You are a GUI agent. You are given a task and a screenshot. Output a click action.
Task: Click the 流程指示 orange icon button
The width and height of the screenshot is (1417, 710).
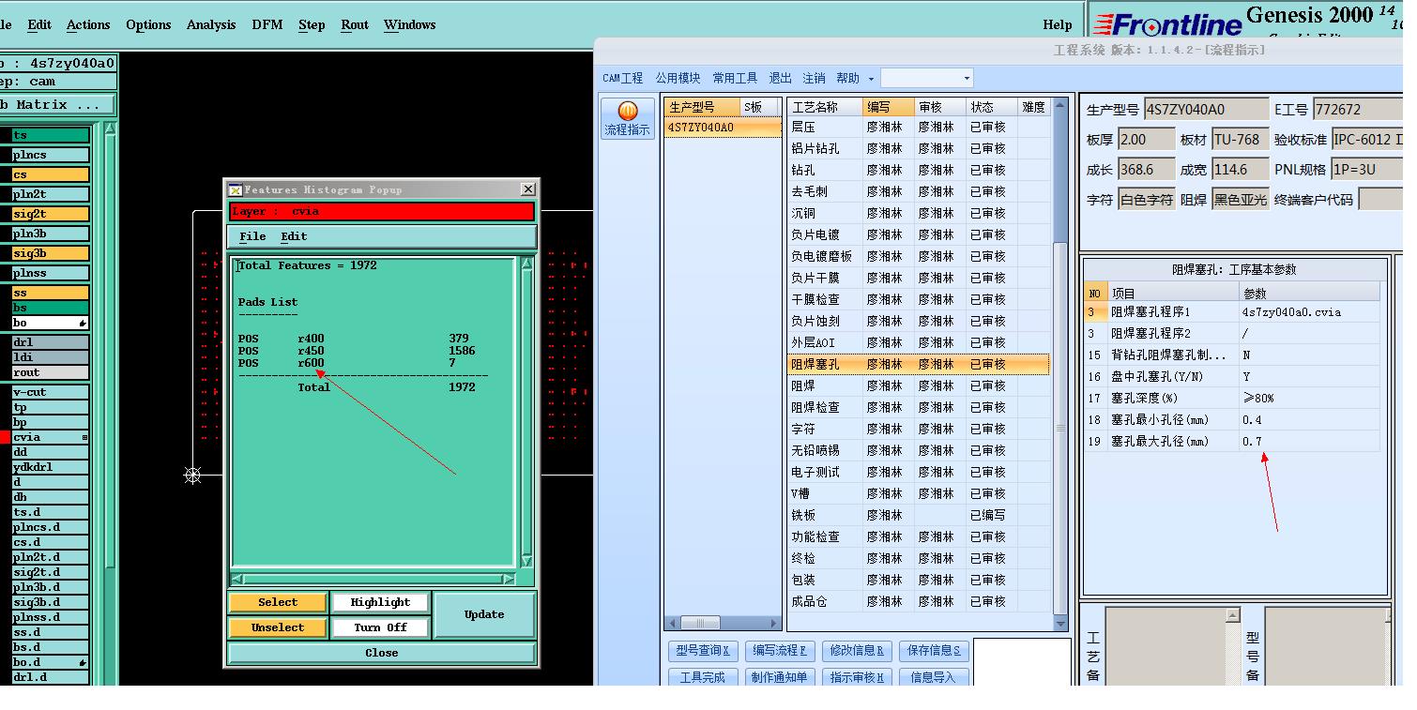coord(628,118)
